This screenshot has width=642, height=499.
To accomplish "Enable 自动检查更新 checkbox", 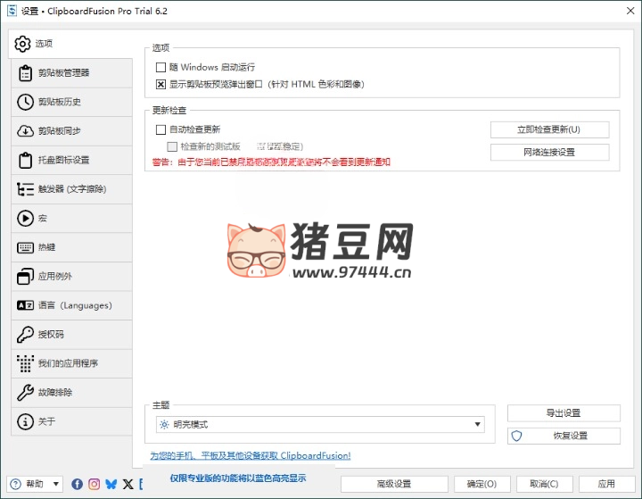I will point(160,130).
